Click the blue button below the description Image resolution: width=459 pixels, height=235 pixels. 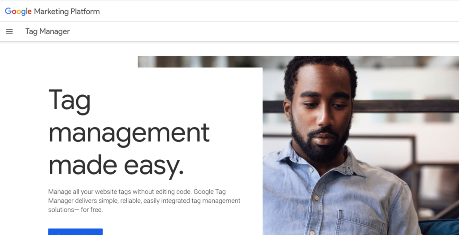pyautogui.click(x=75, y=232)
